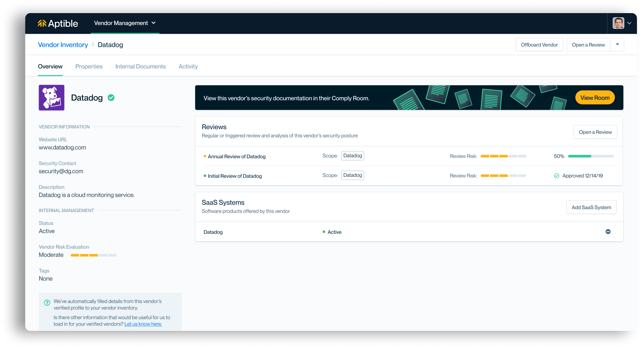The image size is (642, 348).
Task: Open the Activity tab
Action: 188,66
